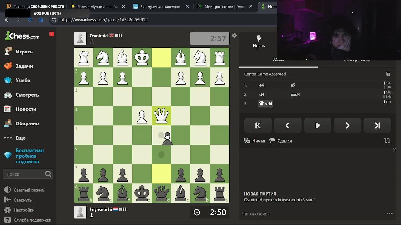Resign the game with Сдался

pos(280,141)
